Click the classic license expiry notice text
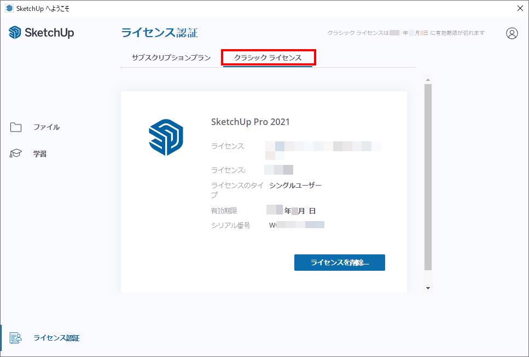The width and height of the screenshot is (529, 357). tap(406, 33)
